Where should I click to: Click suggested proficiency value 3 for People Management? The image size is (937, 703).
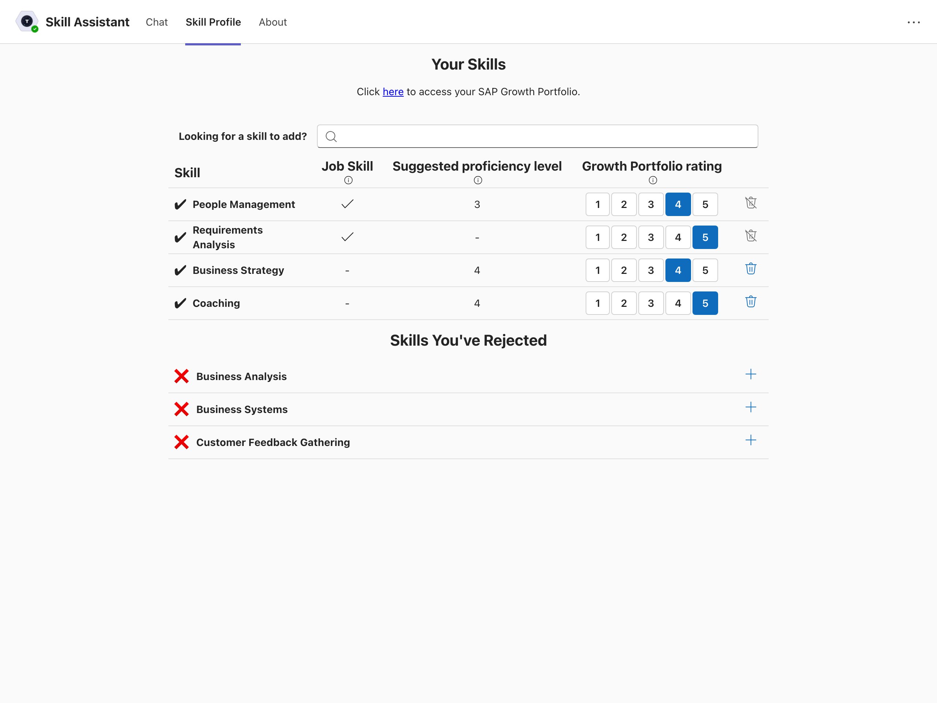click(x=477, y=205)
